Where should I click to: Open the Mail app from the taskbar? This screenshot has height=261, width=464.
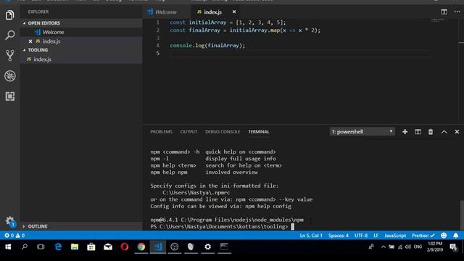coord(108,246)
